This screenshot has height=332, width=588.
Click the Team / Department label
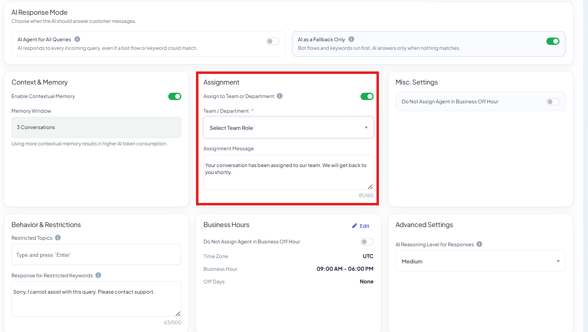(226, 111)
